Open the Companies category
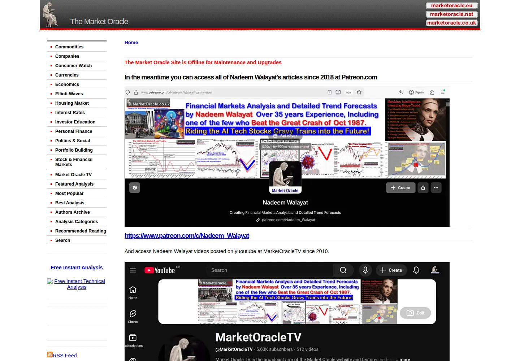Image resolution: width=520 pixels, height=361 pixels. pyautogui.click(x=67, y=56)
